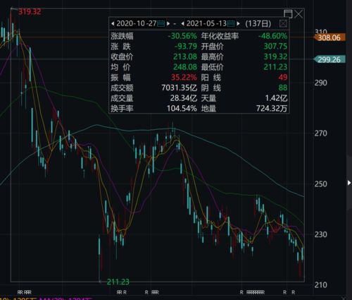Close the interval statistics popup box

[283, 23]
